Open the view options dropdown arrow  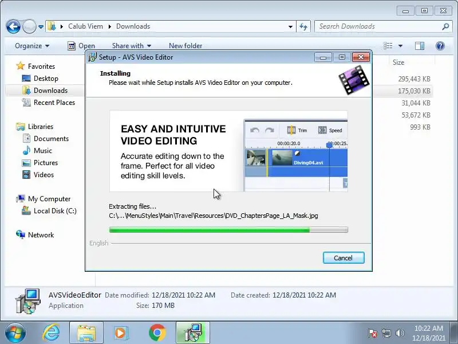point(400,46)
